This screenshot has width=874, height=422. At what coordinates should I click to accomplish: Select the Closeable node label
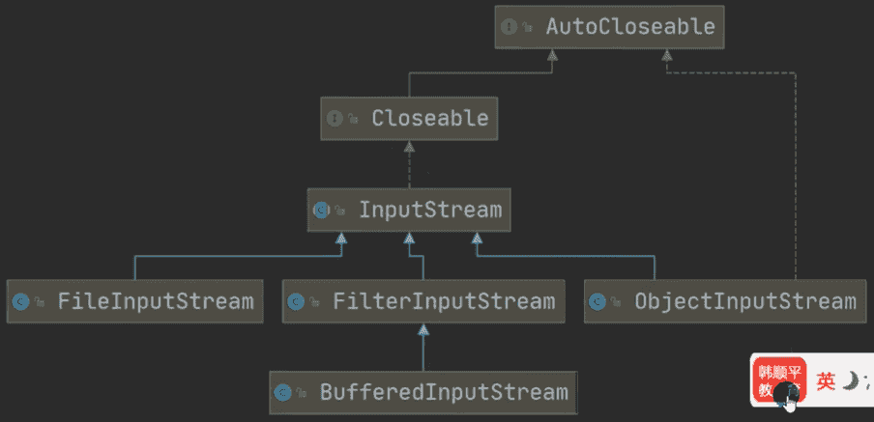coord(429,119)
